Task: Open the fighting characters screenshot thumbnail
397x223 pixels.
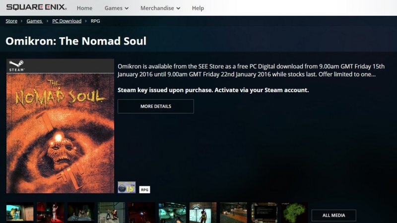Action: click(111, 213)
